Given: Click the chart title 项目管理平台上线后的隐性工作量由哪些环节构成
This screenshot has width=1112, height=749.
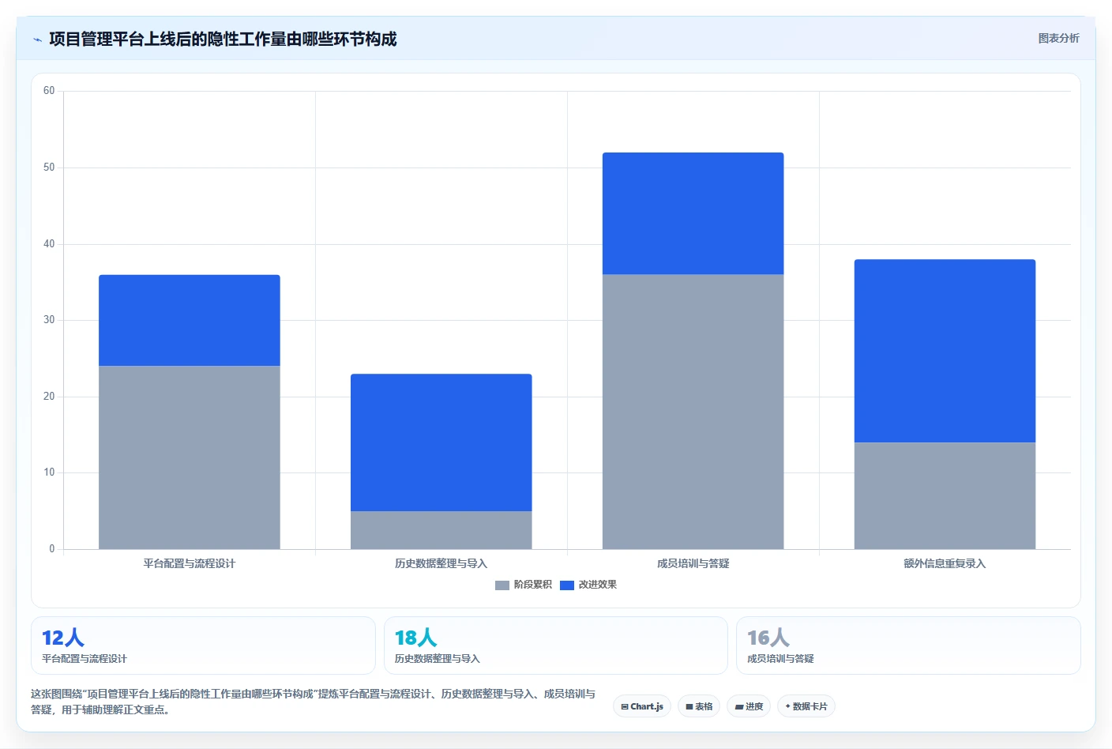Looking at the screenshot, I should click(223, 40).
